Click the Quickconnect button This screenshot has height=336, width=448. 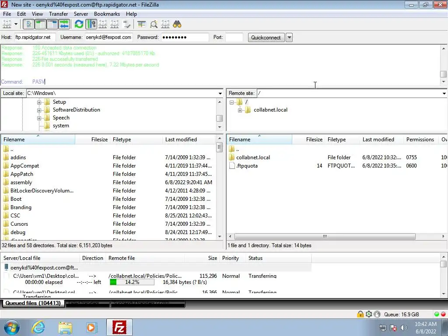(x=266, y=38)
